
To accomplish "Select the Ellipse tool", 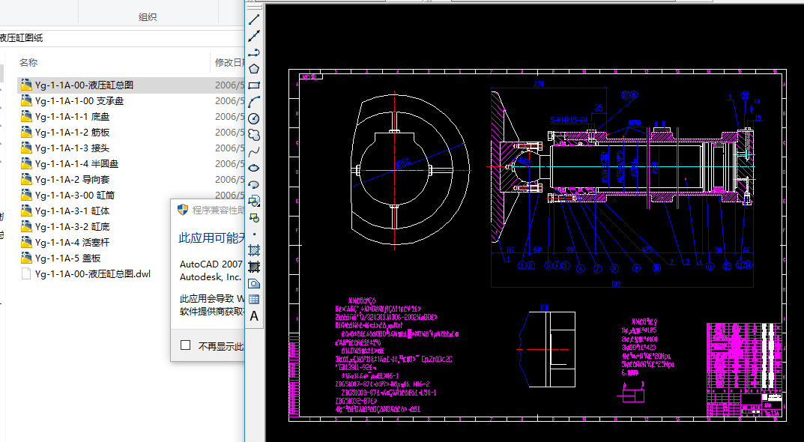I will pos(254,168).
